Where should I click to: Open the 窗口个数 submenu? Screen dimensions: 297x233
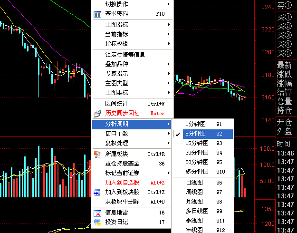132,134
